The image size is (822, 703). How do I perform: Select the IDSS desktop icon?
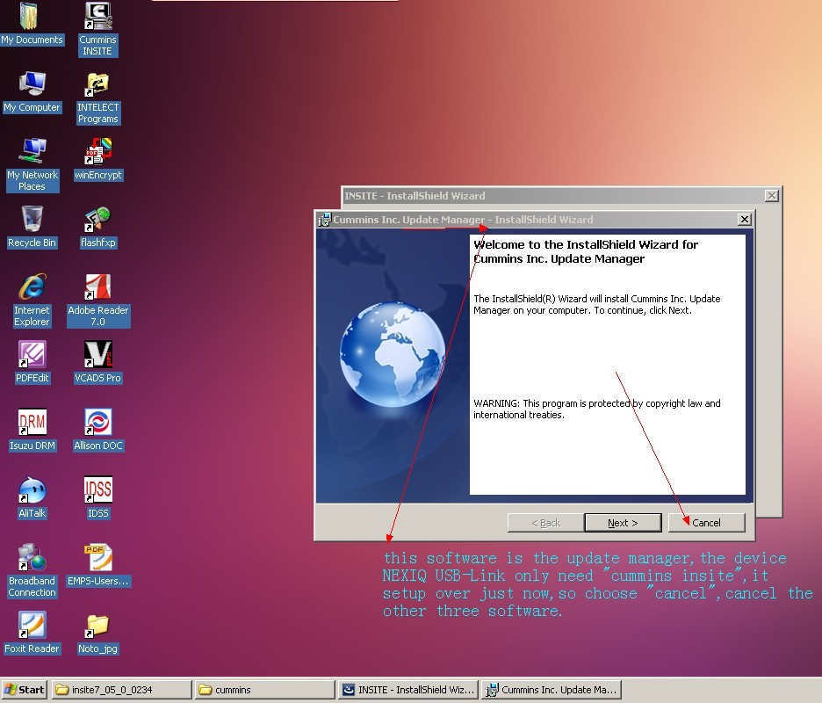point(97,490)
